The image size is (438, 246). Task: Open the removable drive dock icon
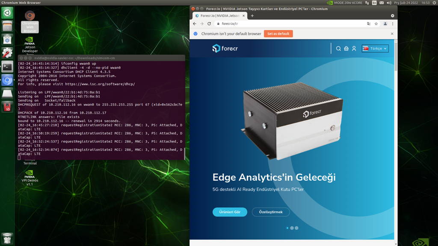click(x=7, y=94)
